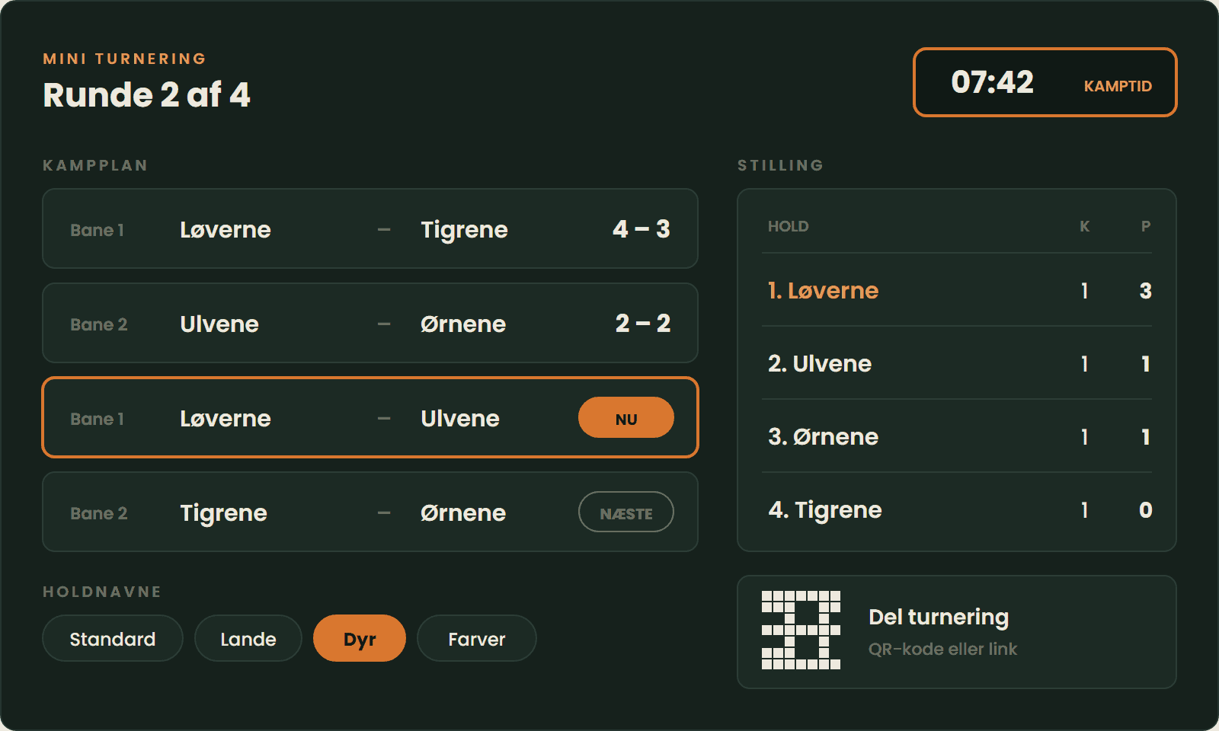Viewport: 1219px width, 731px height.
Task: Click the K column header
Action: pyautogui.click(x=1085, y=226)
